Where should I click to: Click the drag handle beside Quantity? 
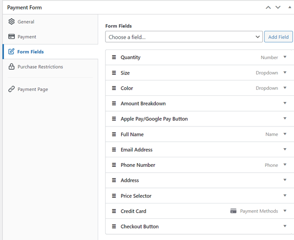click(x=114, y=57)
